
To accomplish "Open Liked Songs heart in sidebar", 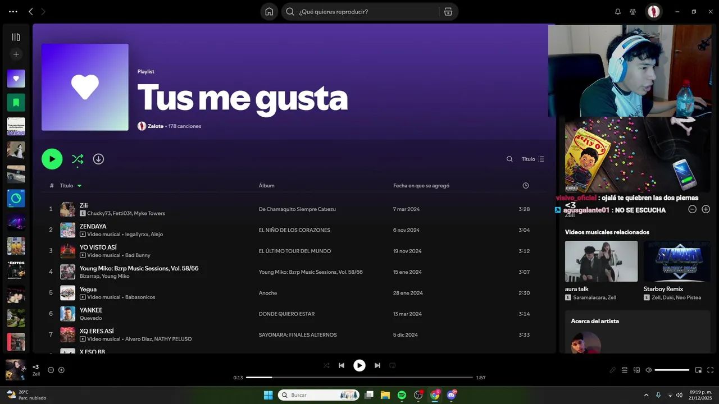I will 16,79.
